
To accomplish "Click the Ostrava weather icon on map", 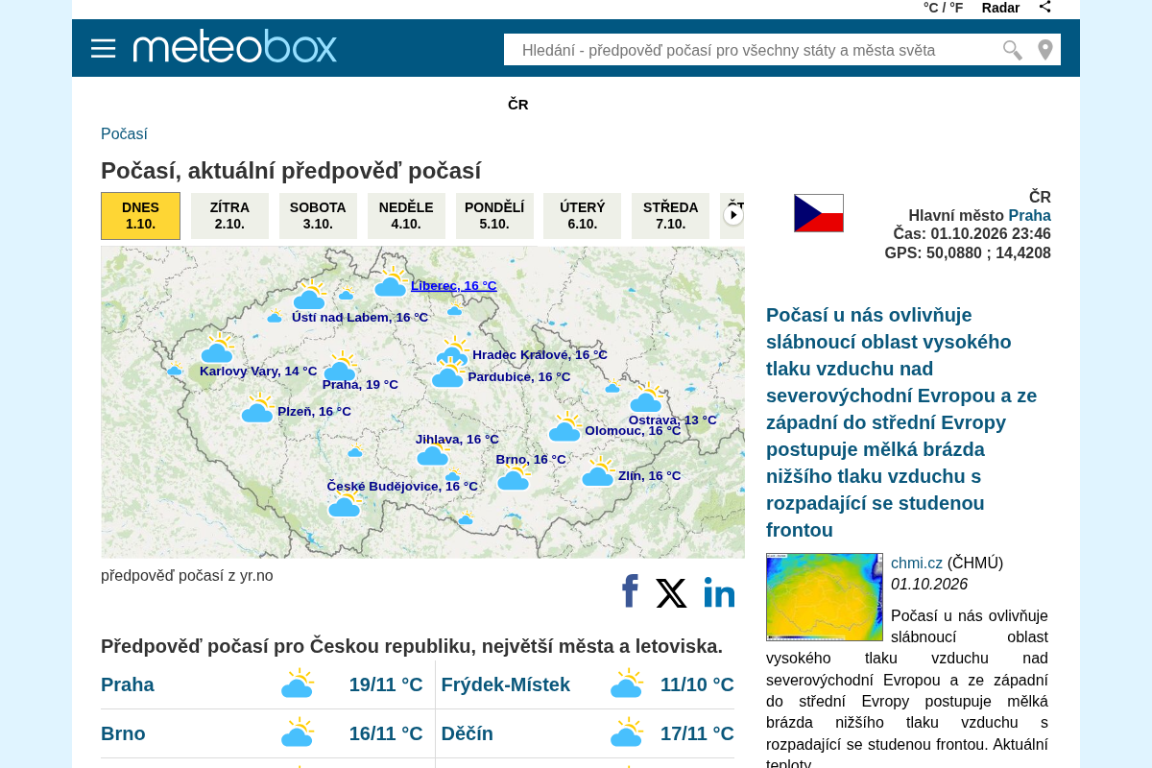I will click(646, 397).
